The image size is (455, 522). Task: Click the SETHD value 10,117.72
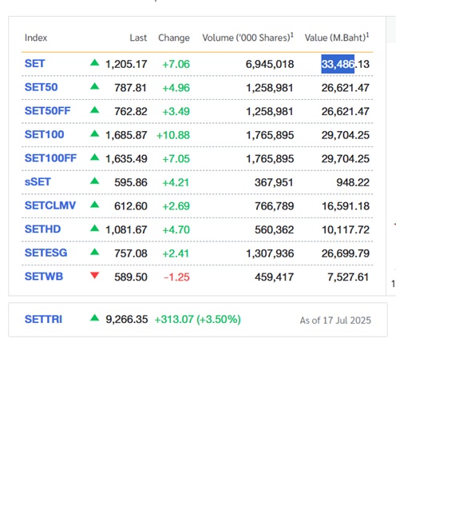(346, 229)
